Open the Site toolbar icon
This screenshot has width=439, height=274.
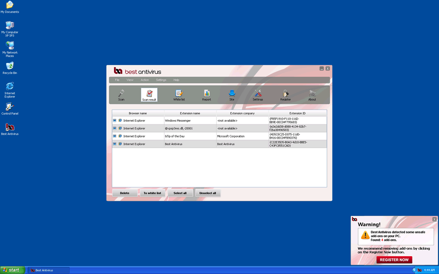tap(232, 95)
